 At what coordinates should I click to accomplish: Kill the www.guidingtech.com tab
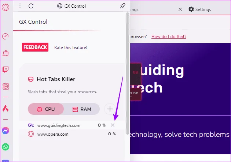point(113,125)
